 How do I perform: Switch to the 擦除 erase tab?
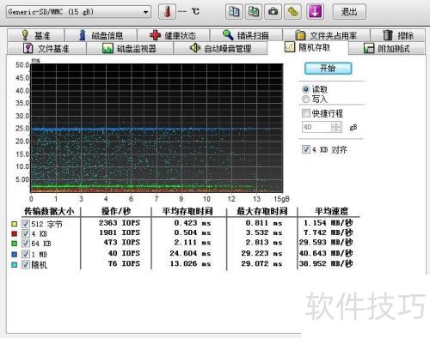coord(397,35)
